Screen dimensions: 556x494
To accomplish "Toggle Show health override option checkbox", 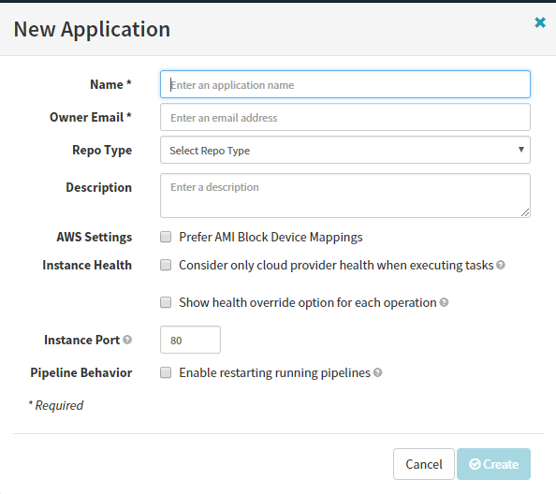I will (x=166, y=302).
